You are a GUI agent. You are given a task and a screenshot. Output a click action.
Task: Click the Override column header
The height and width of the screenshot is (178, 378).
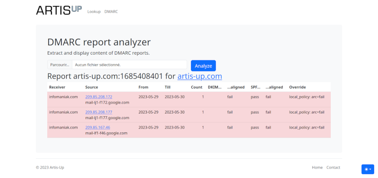pos(298,87)
